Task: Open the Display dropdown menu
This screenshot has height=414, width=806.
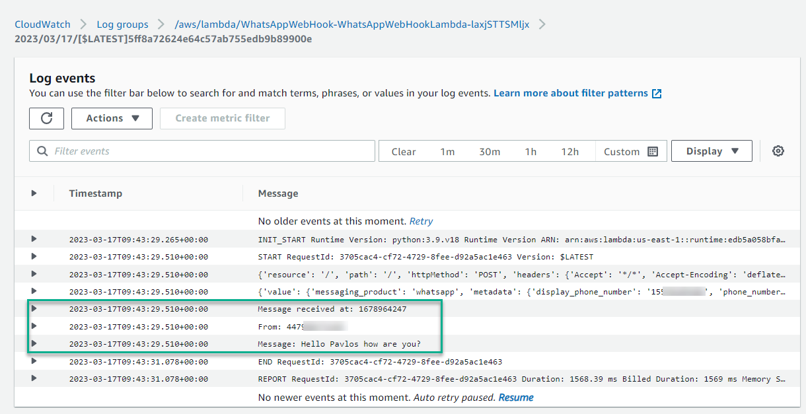Action: pyautogui.click(x=712, y=151)
